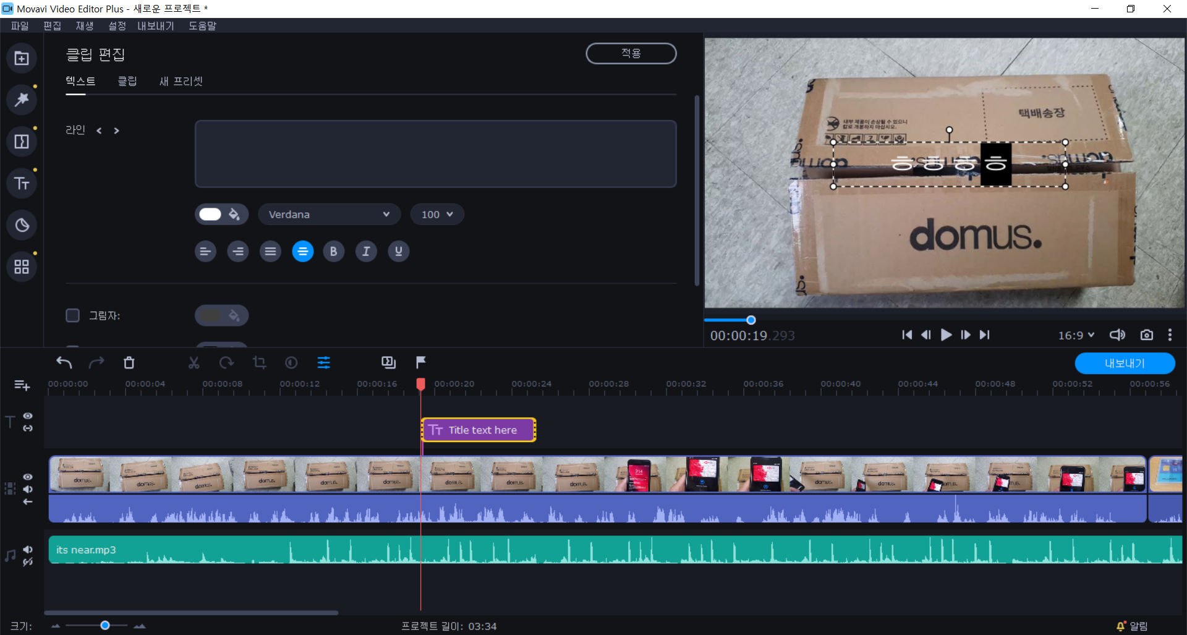Split the clip with the scissors icon
This screenshot has width=1187, height=635.
[194, 362]
